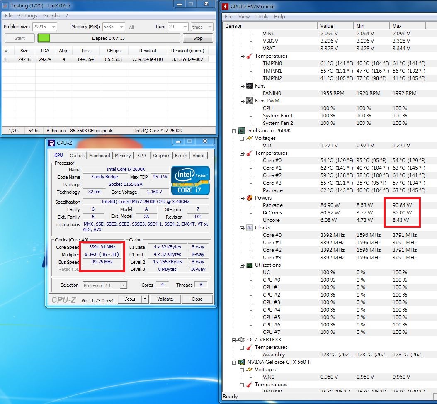437x404 pixels.
Task: Click the Intel Core i7 2600K chip icon
Action: coord(241,131)
